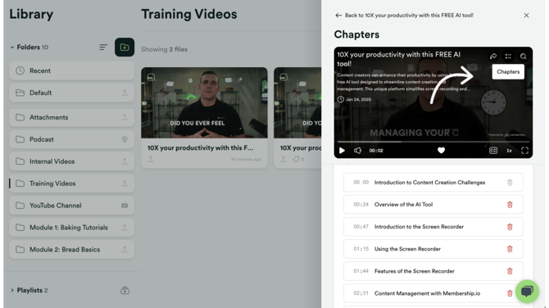Open the folder sort options icon

coord(103,48)
